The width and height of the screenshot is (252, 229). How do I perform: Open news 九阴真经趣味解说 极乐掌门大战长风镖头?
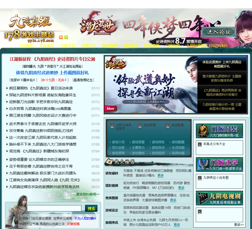tap(43, 173)
